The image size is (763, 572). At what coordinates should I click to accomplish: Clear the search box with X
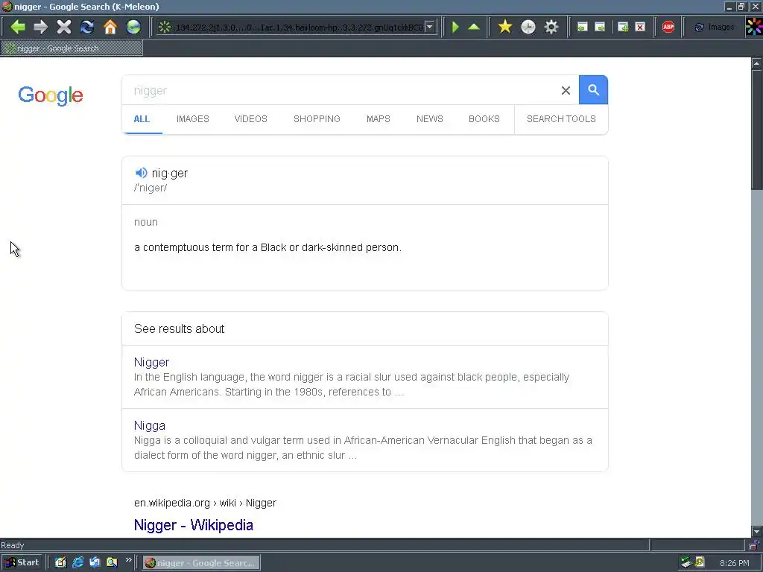pyautogui.click(x=566, y=90)
